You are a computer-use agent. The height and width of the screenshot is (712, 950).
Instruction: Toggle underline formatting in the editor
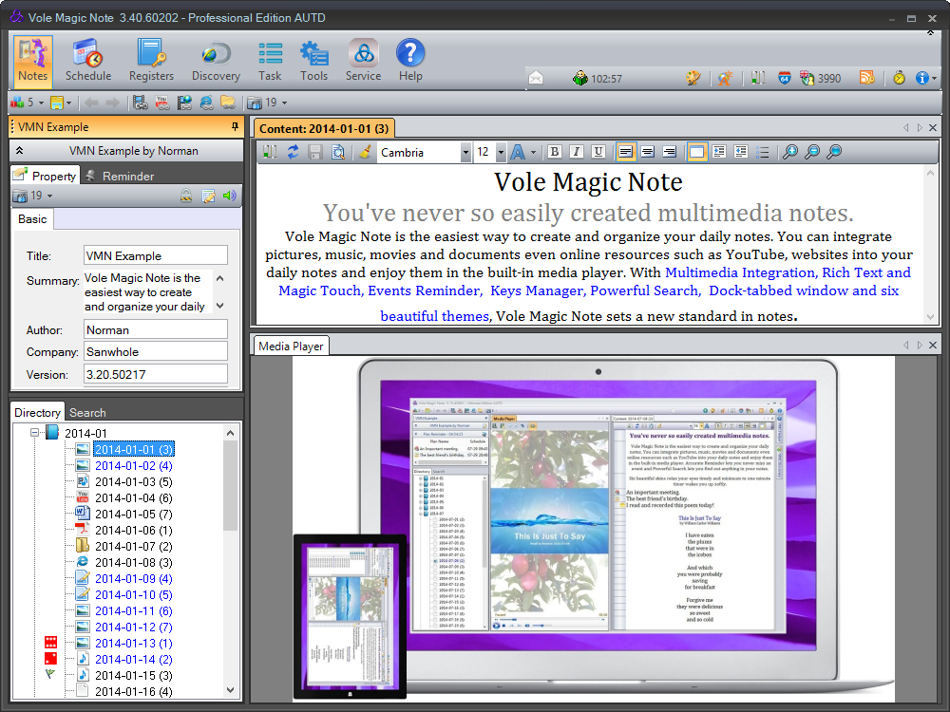point(598,152)
